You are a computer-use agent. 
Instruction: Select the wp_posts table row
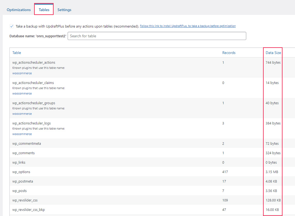[x=152, y=191]
